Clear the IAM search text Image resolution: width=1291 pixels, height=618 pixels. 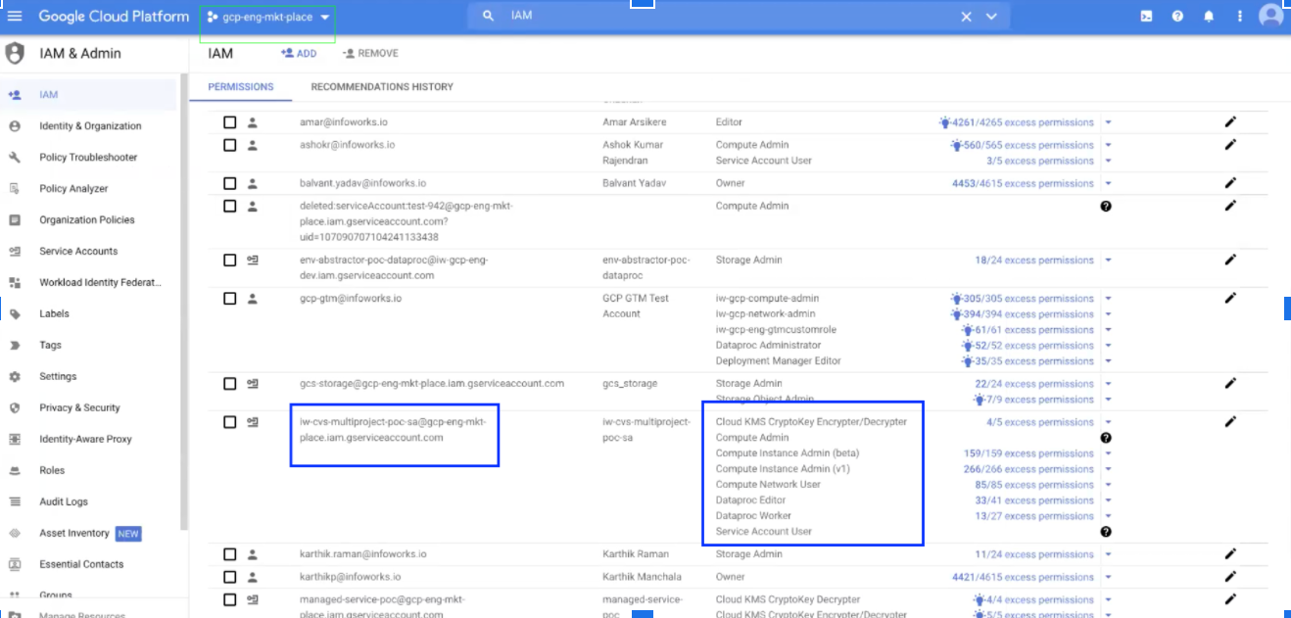click(x=966, y=16)
